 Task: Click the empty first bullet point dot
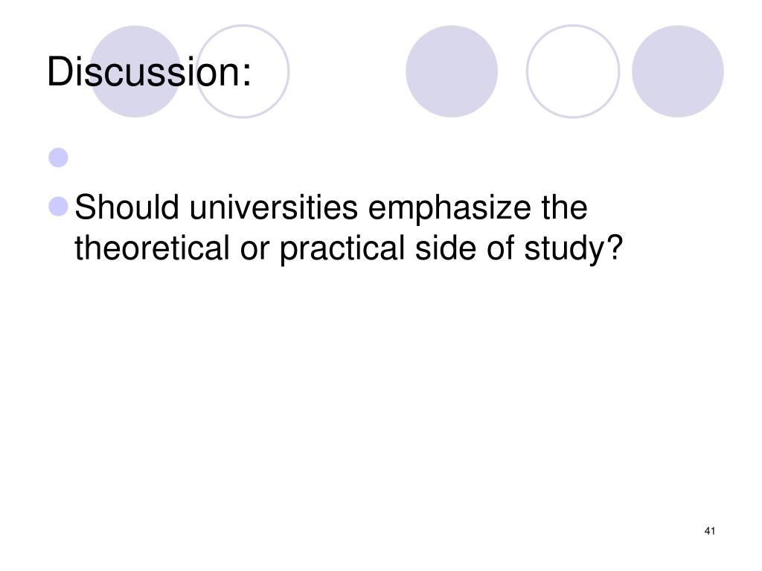[58, 158]
